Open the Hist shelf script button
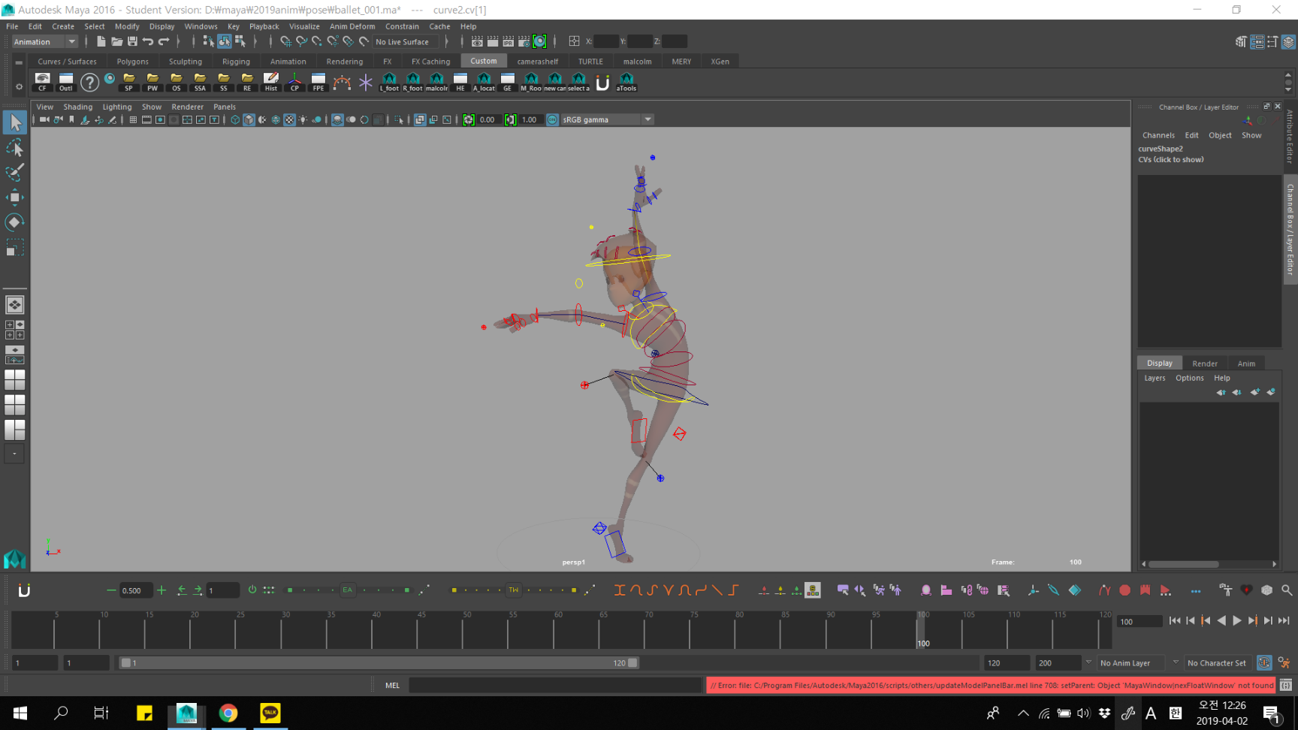Viewport: 1298px width, 730px height. 270,82
